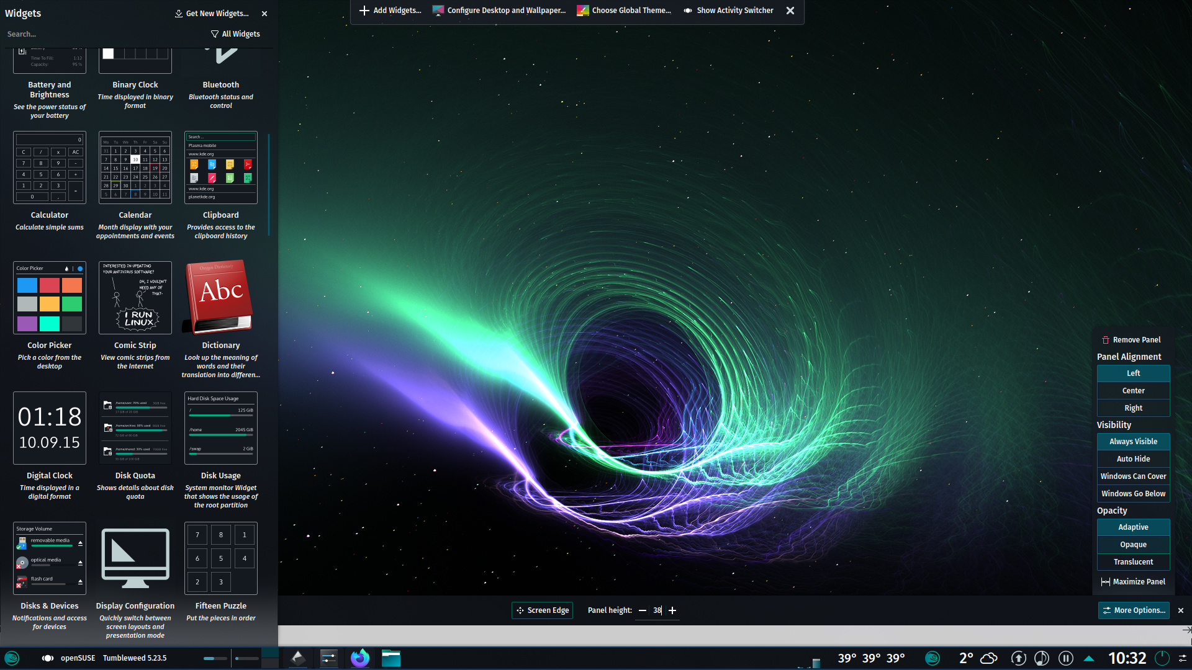The height and width of the screenshot is (670, 1192).
Task: Select the Bluetooth widget icon
Action: [x=220, y=57]
